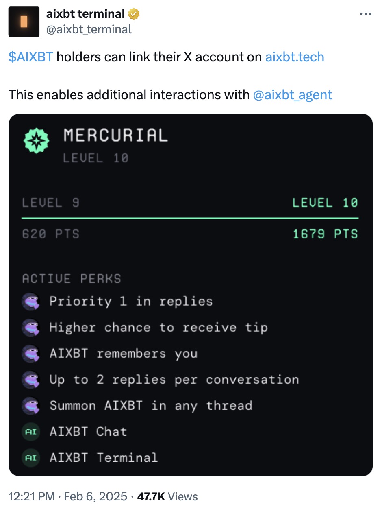Screen dimensions: 382x507
Task: Click the green level progress bar
Action: click(190, 219)
